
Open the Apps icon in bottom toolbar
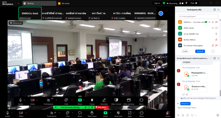tap(130, 113)
